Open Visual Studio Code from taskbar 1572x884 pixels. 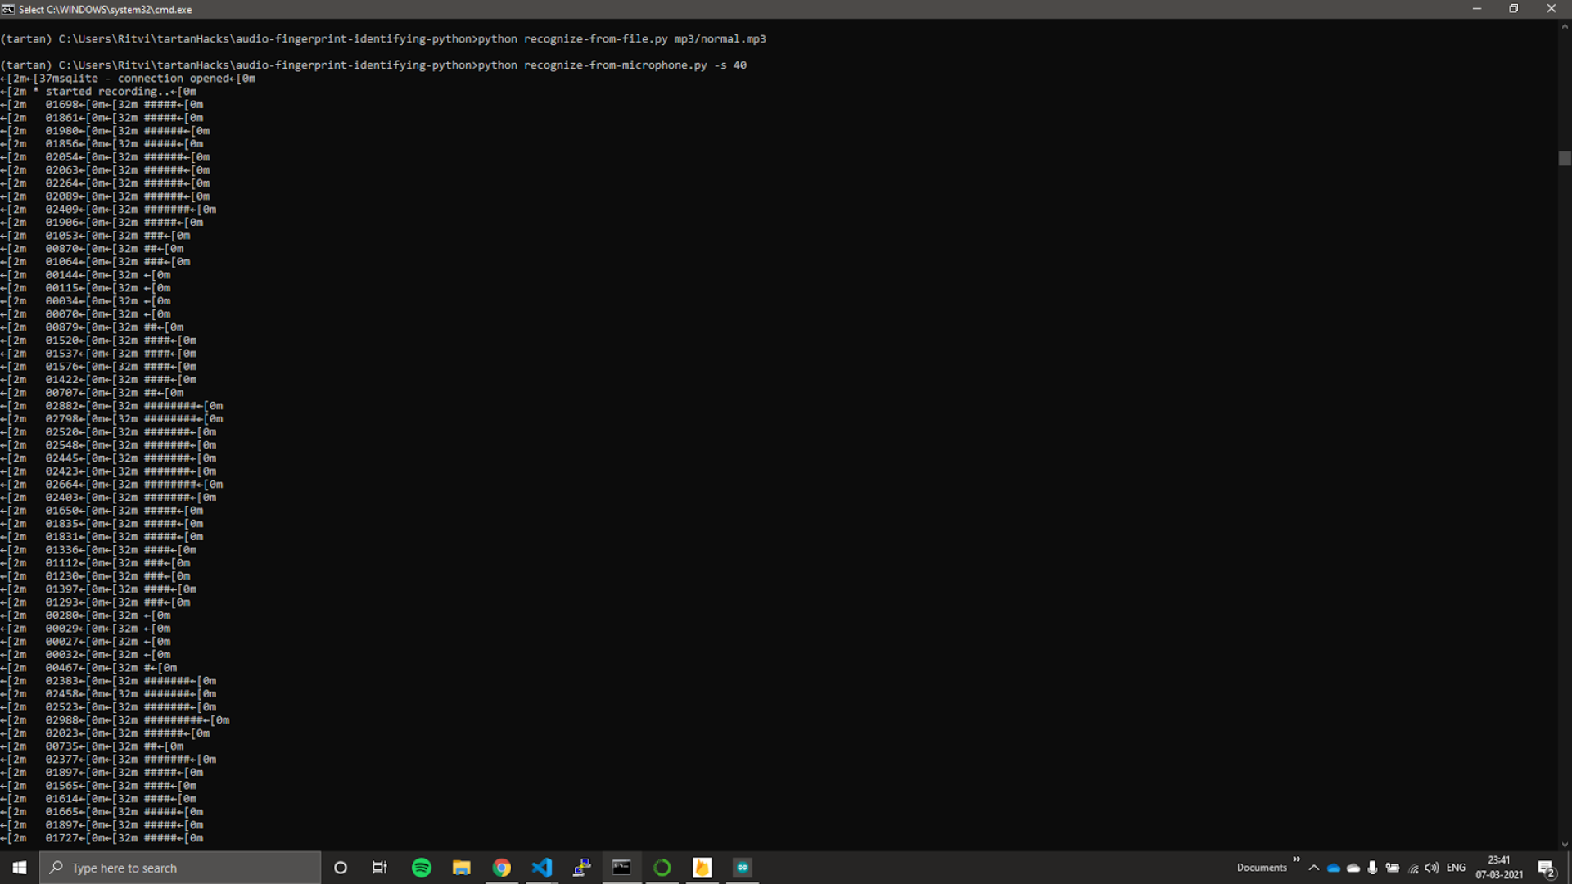tap(542, 868)
